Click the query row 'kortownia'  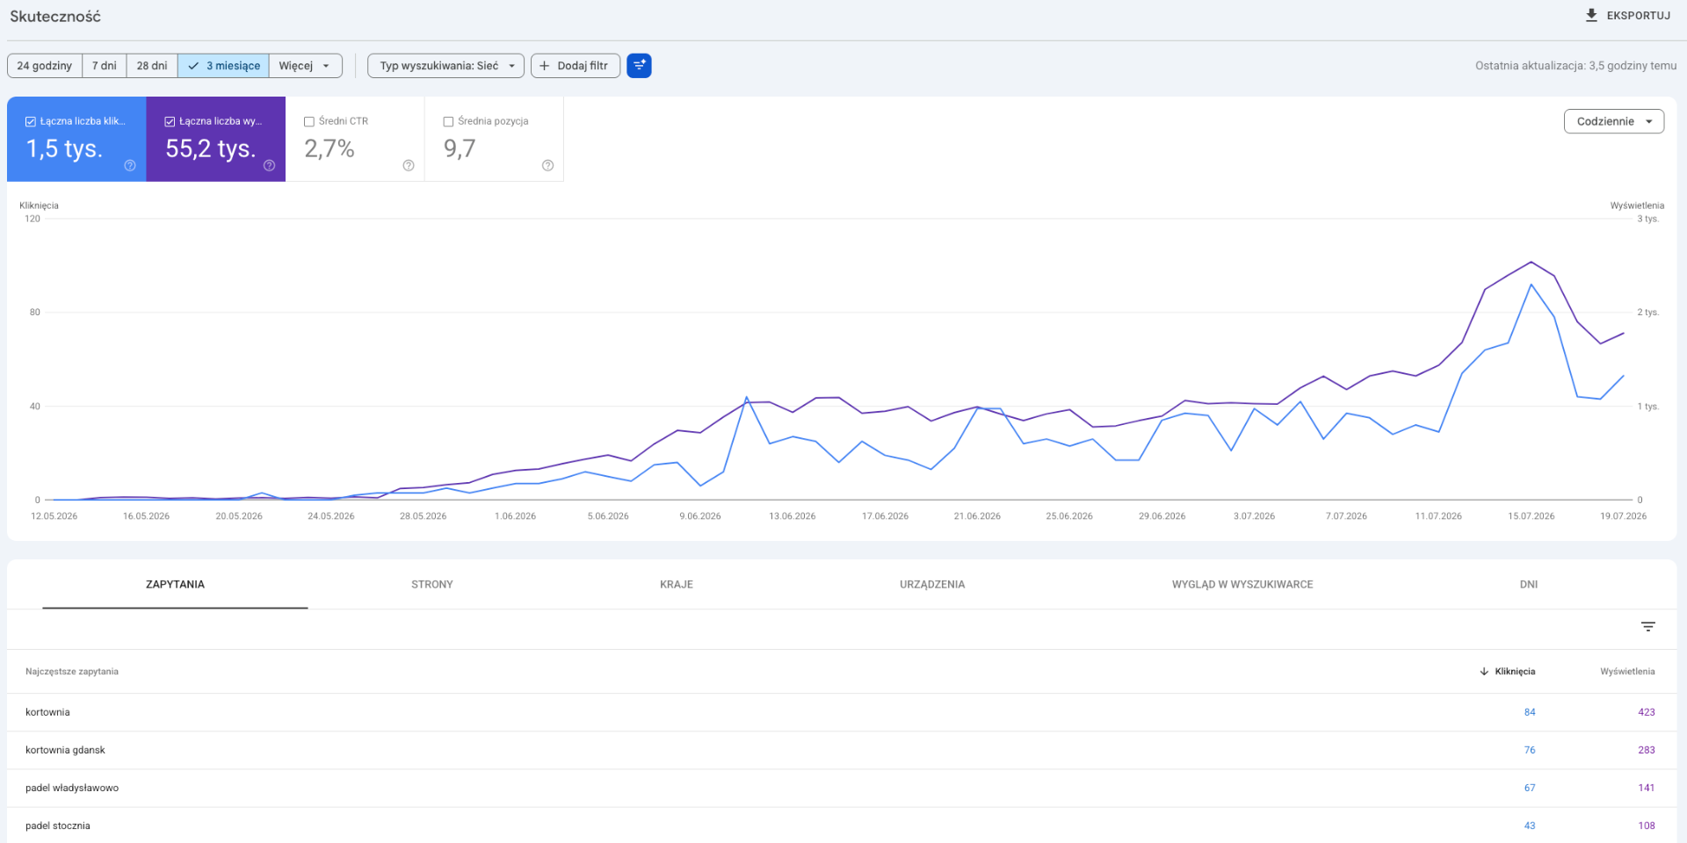coord(842,712)
